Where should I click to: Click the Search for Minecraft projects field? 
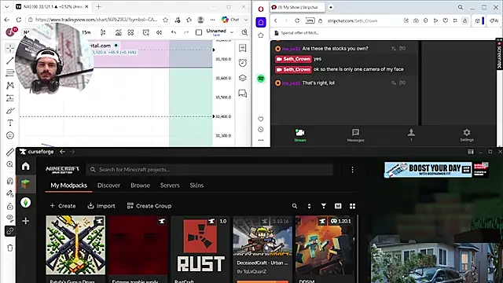(210, 170)
